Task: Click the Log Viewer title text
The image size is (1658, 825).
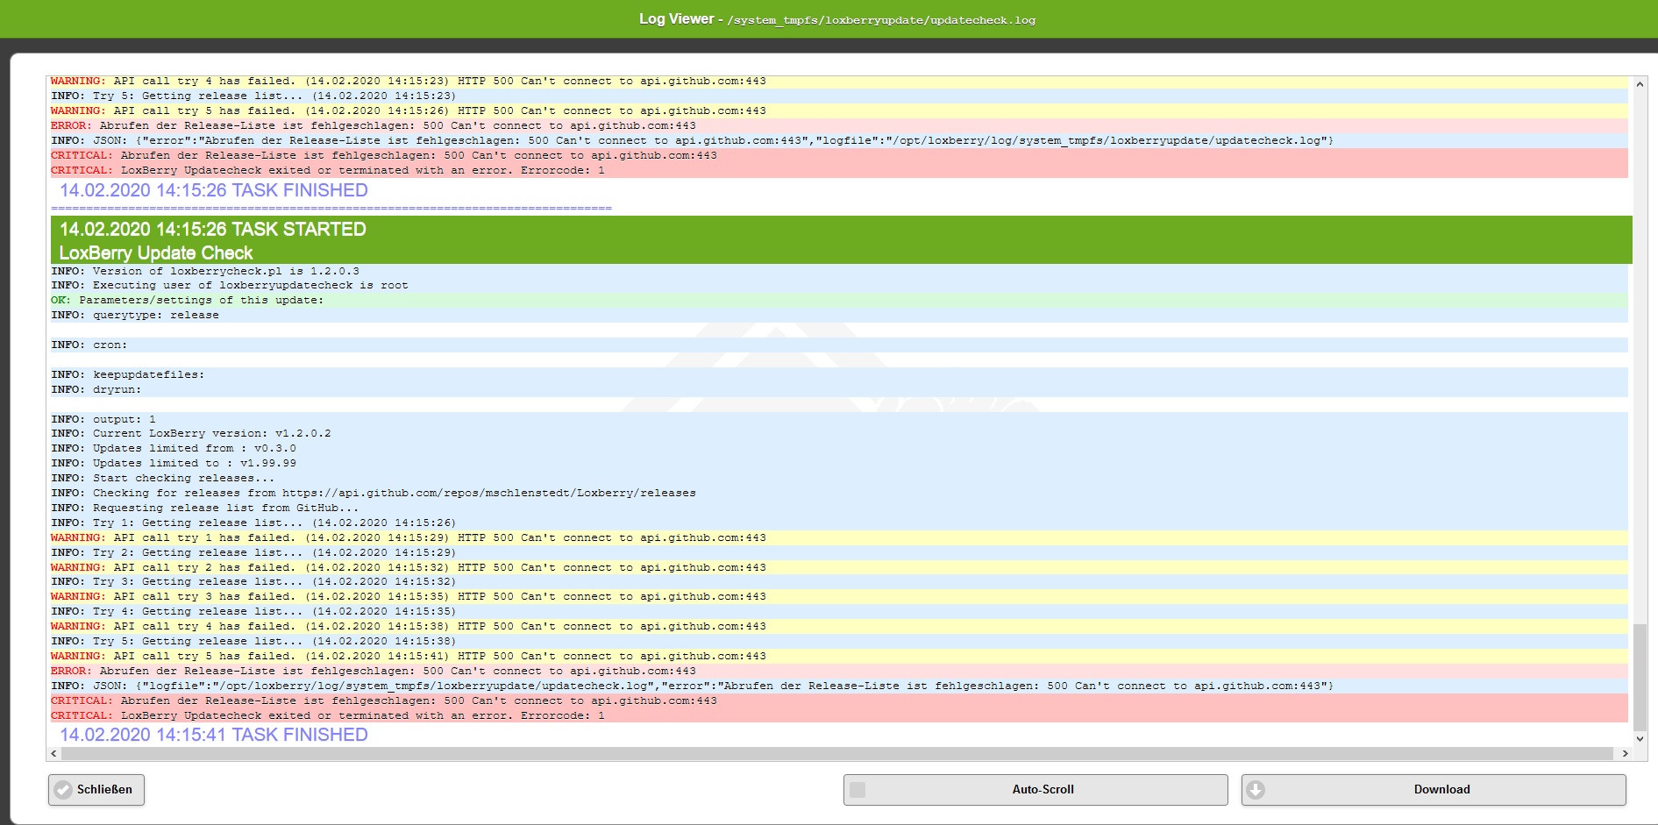Action: click(x=676, y=18)
